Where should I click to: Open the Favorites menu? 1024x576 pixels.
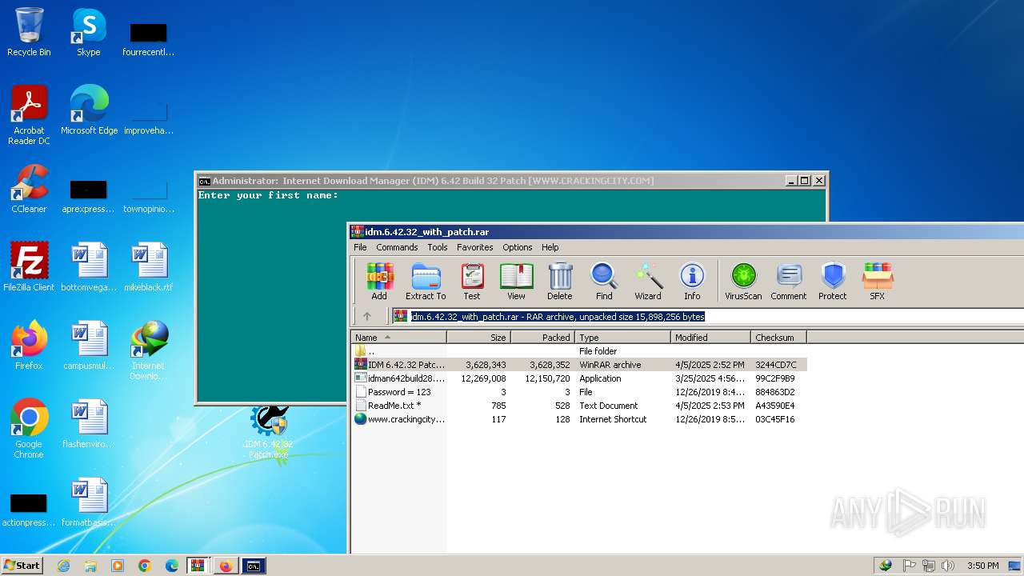pos(475,247)
